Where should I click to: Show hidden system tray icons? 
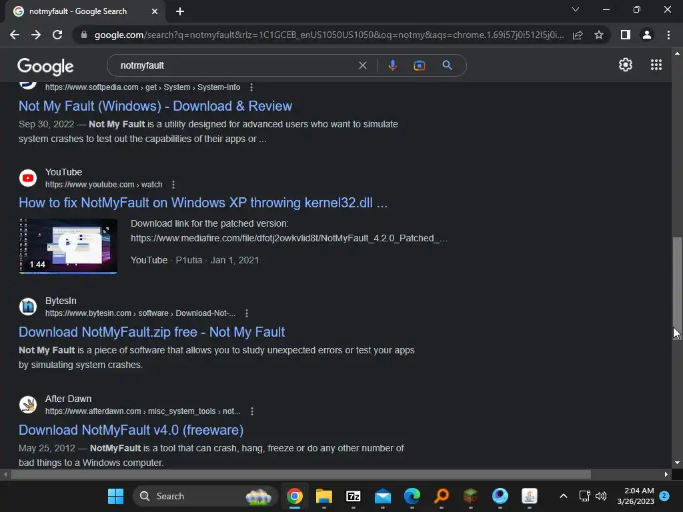click(563, 496)
